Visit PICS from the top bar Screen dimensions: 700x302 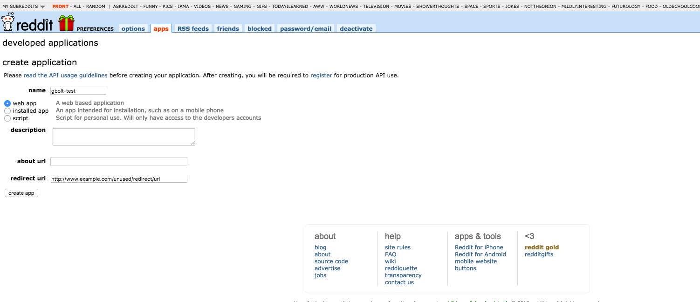click(168, 7)
